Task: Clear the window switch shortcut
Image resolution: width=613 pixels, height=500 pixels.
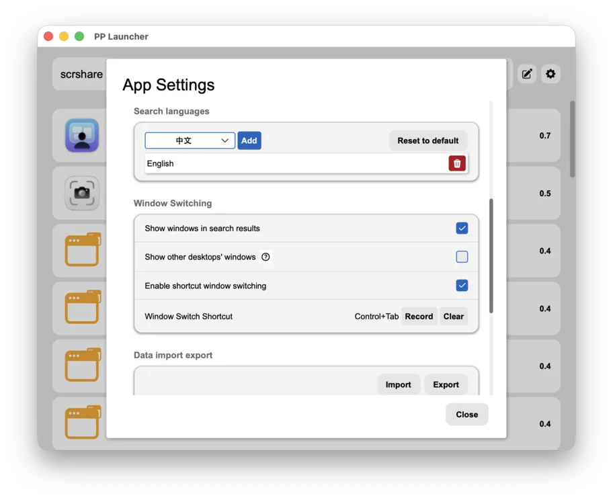Action: point(453,317)
